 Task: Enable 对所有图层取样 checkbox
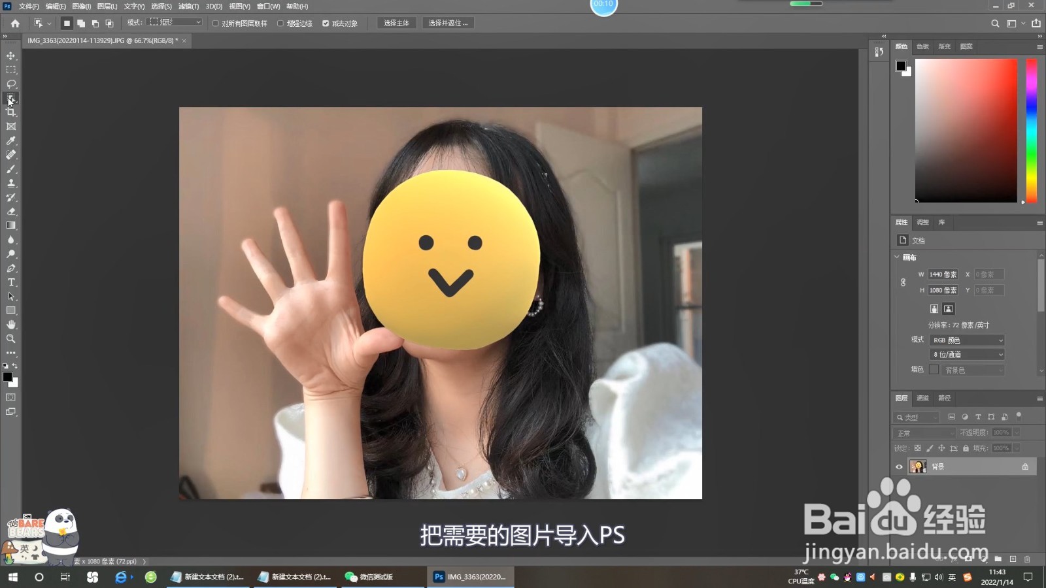pos(216,23)
